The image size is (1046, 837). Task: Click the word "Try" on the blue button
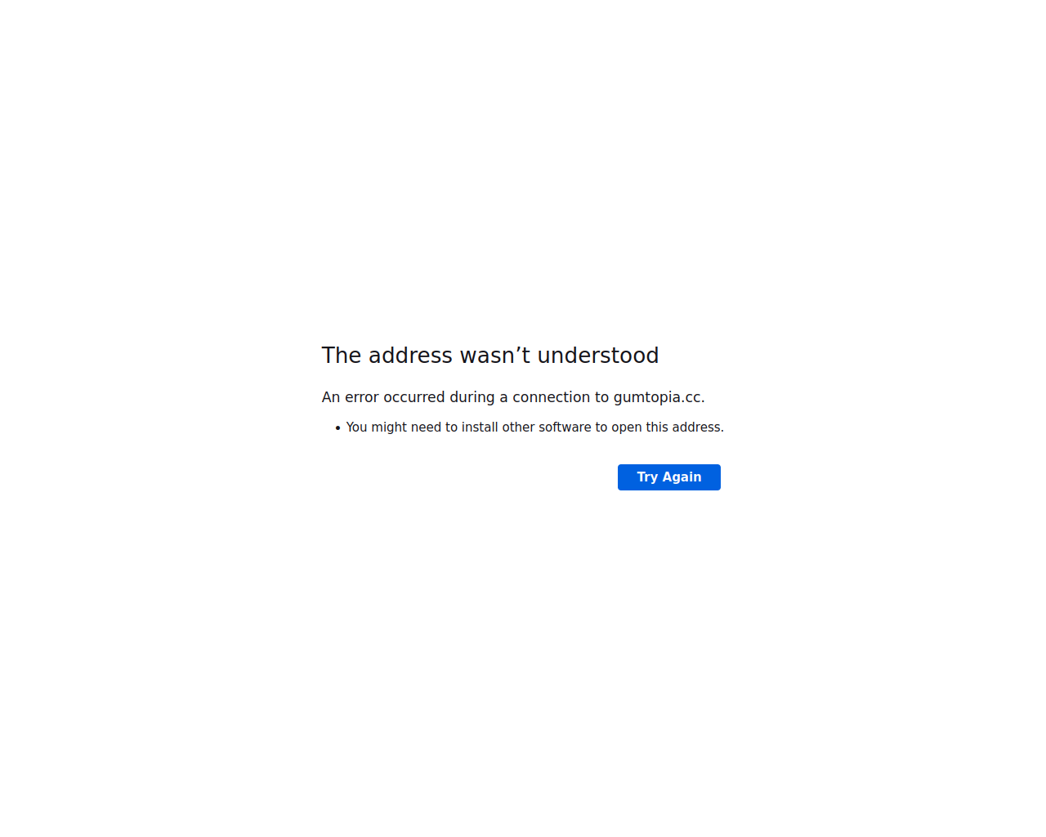(647, 477)
